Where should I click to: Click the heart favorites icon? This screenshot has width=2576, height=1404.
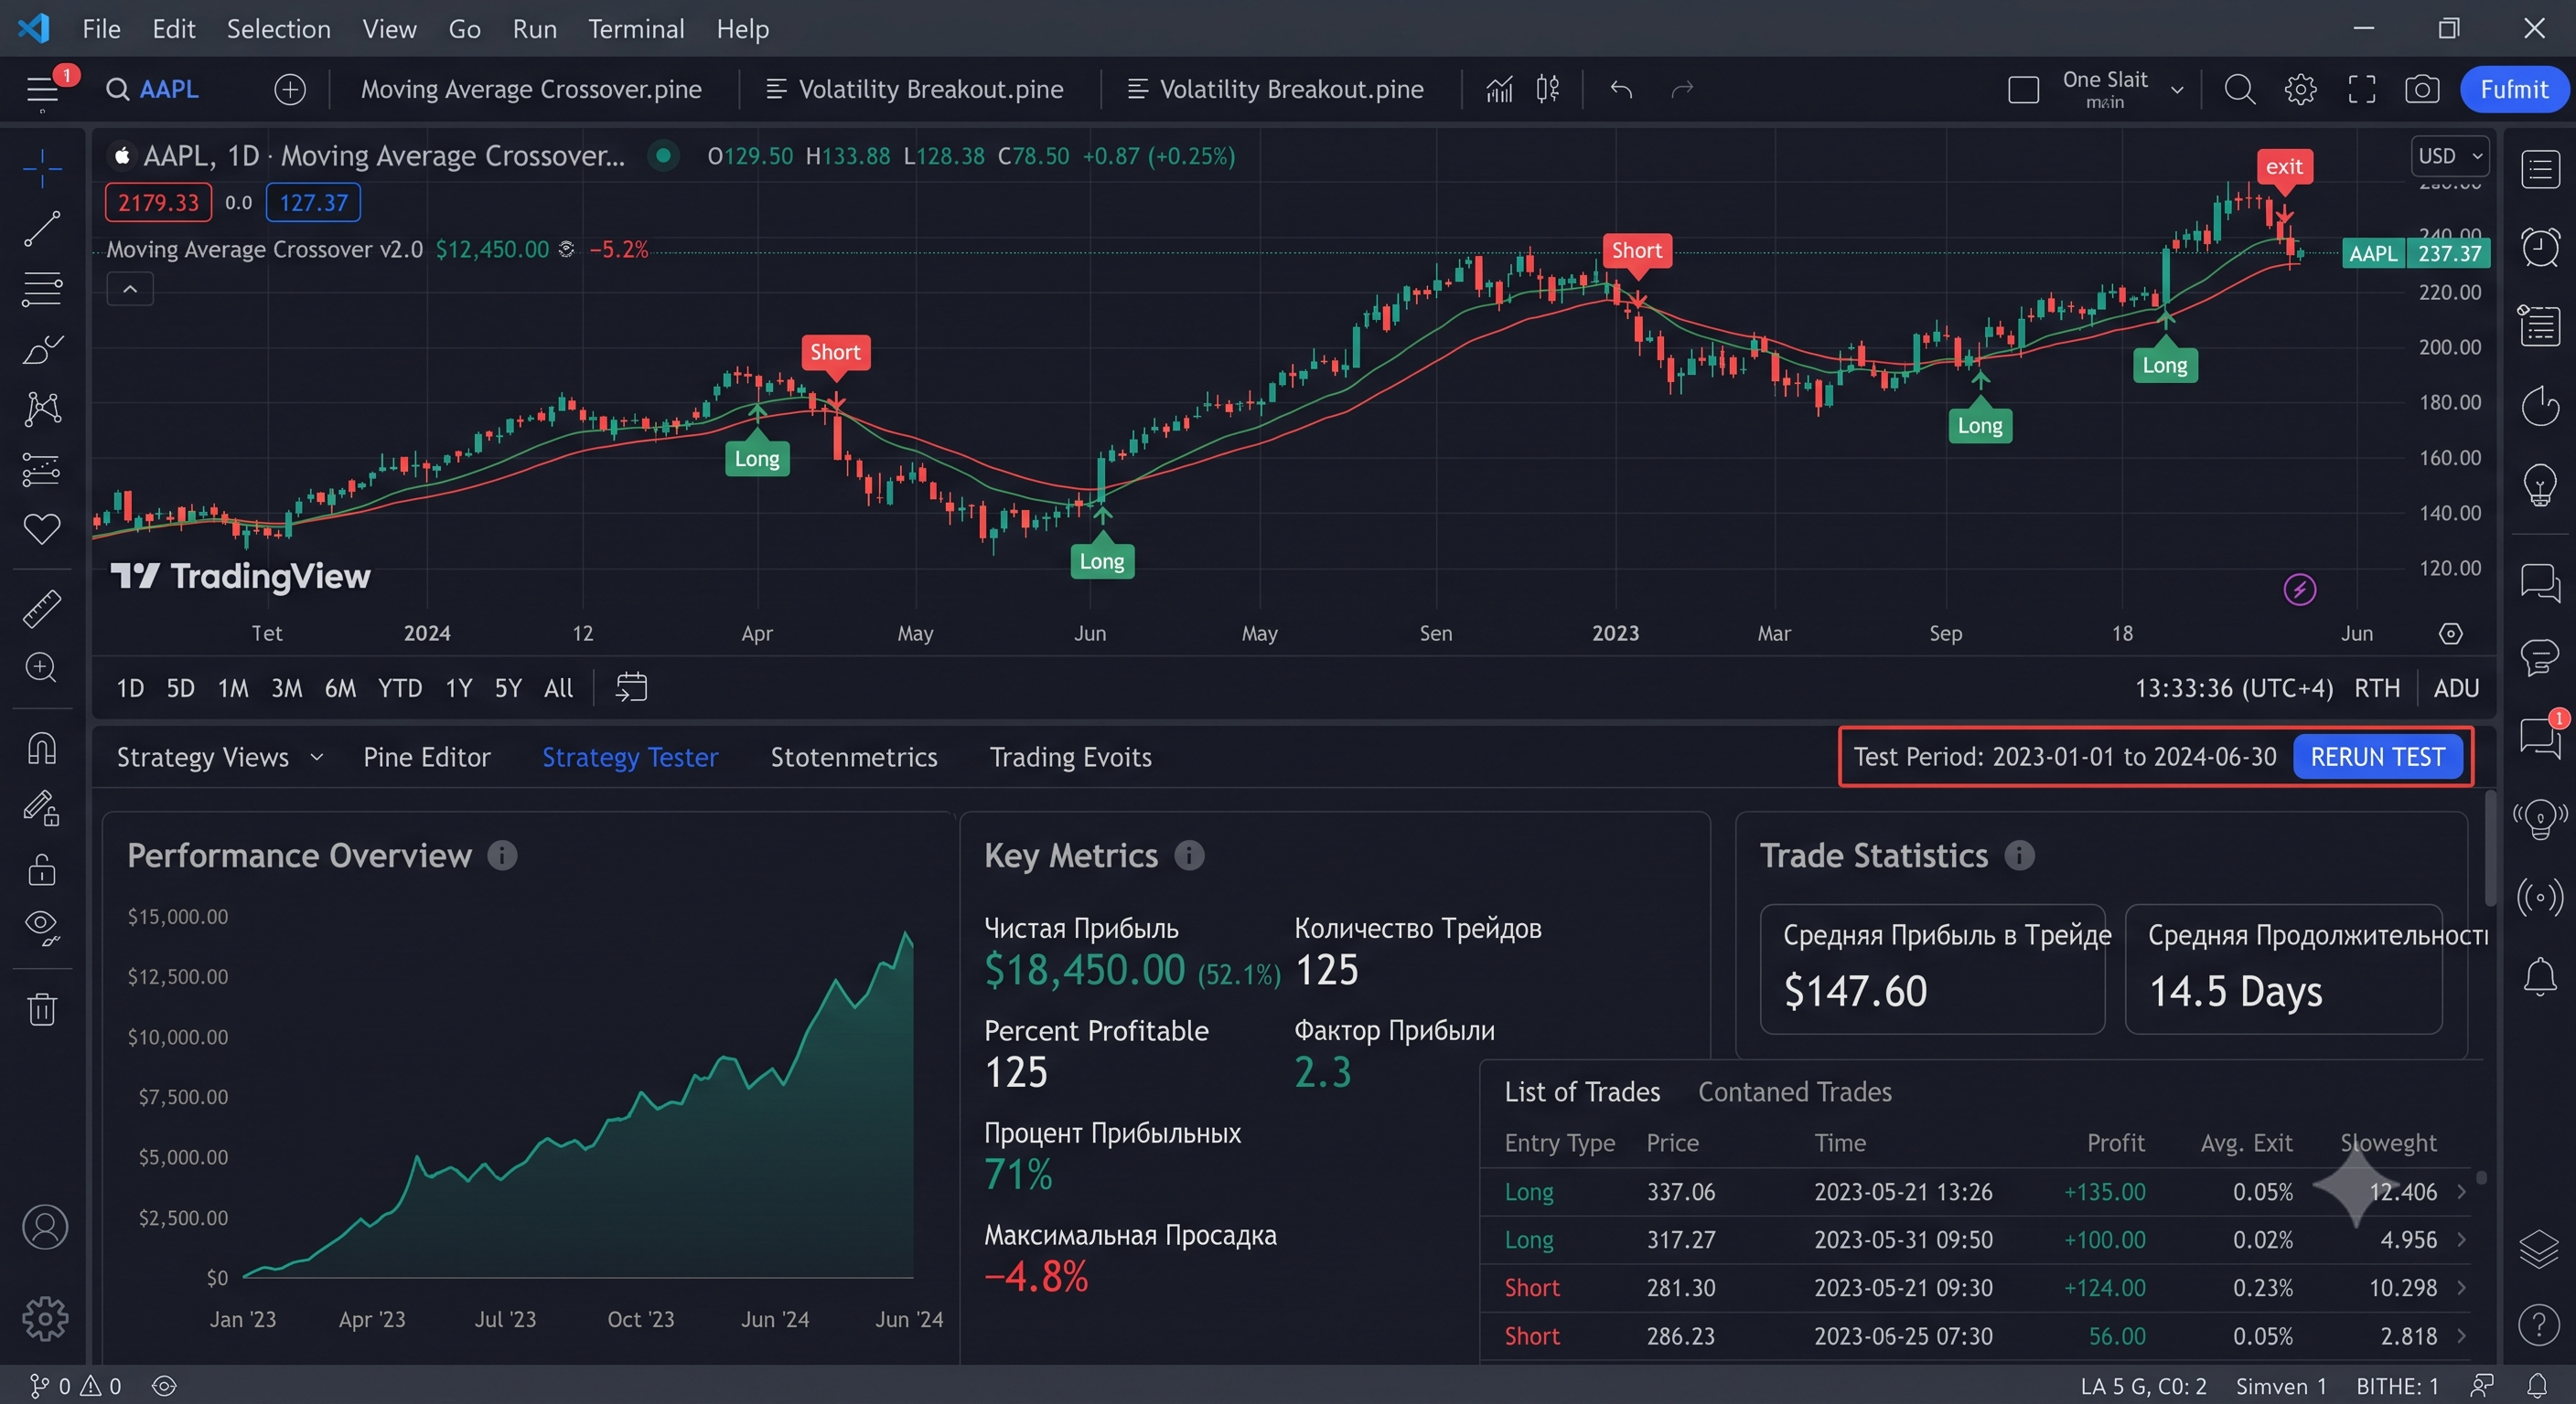[42, 528]
